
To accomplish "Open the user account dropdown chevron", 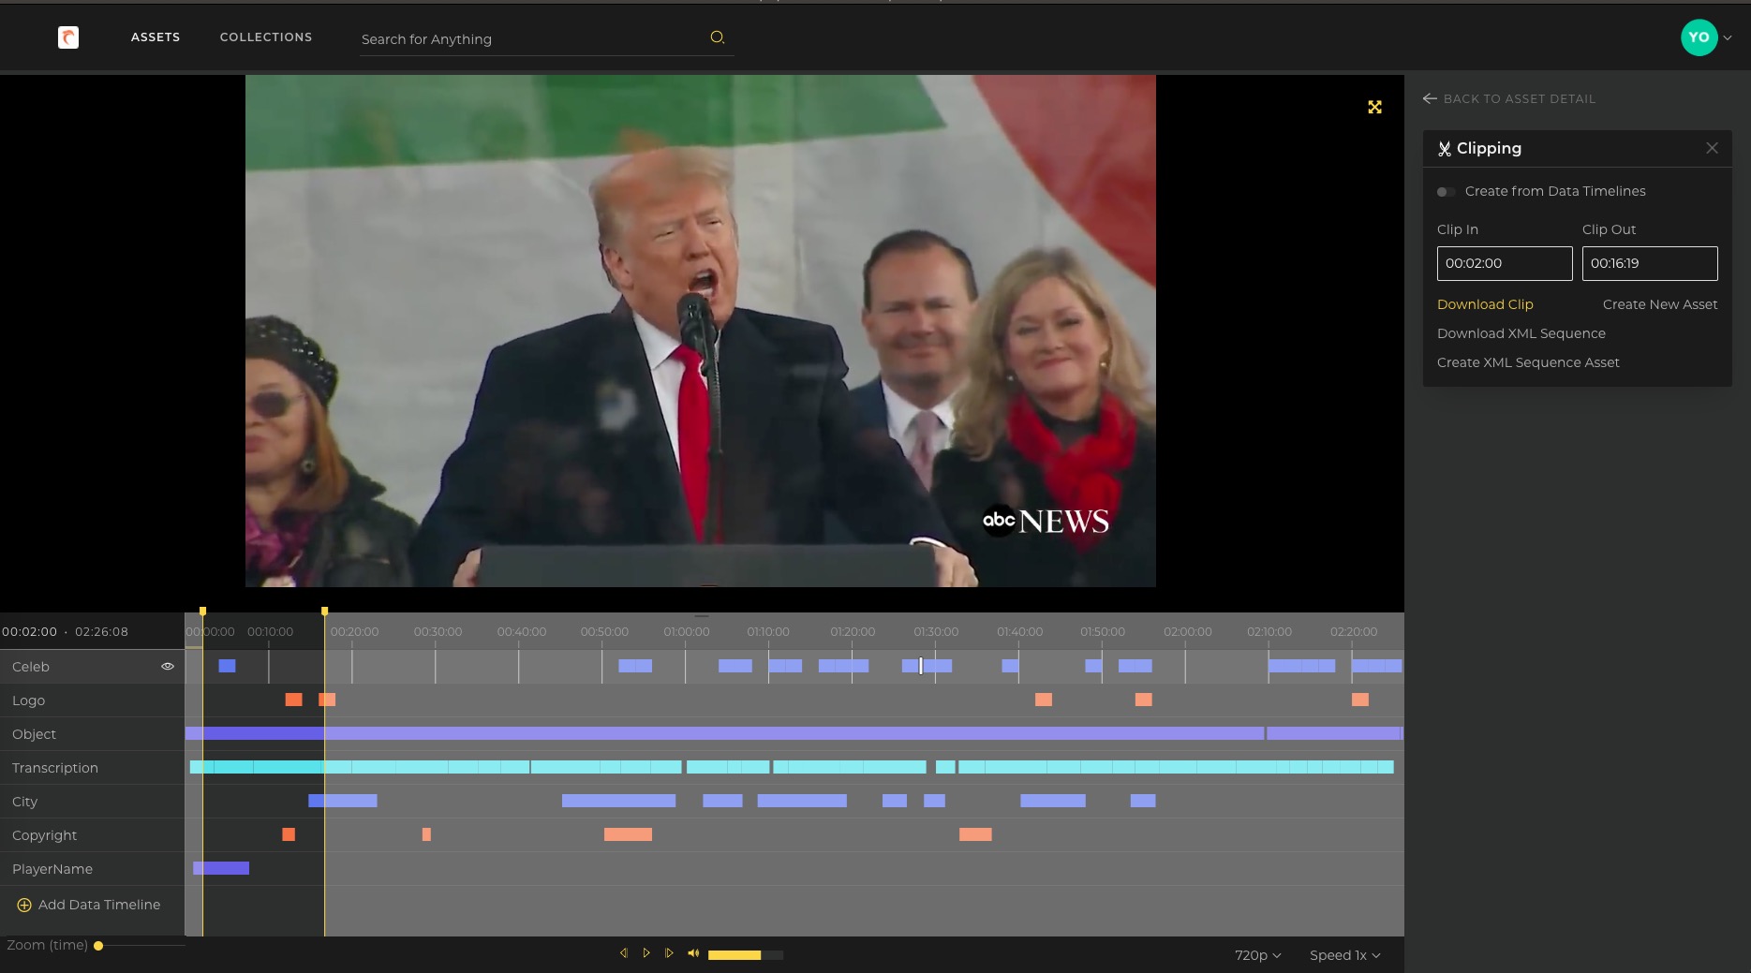I will coord(1728,38).
